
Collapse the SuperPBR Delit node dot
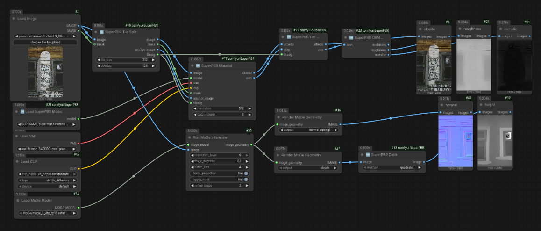click(362, 155)
